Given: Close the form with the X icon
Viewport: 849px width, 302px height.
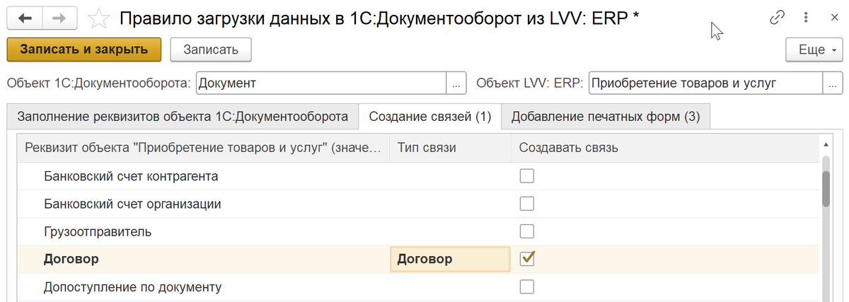Looking at the screenshot, I should click(x=832, y=18).
